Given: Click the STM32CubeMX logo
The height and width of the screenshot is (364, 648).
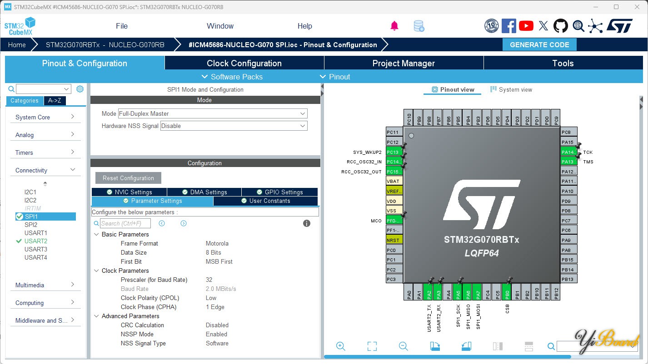Looking at the screenshot, I should [20, 26].
